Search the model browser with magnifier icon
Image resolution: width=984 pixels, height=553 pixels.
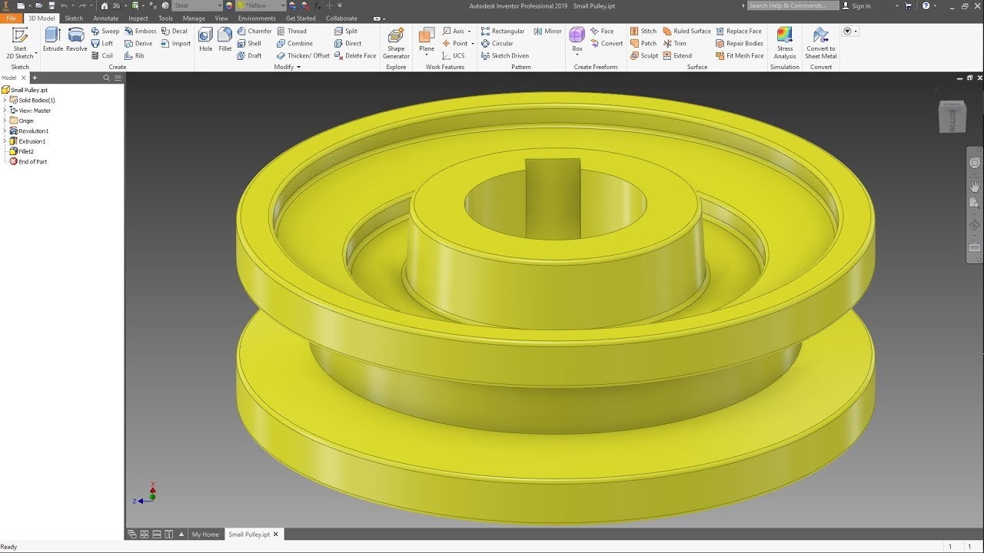coord(107,78)
